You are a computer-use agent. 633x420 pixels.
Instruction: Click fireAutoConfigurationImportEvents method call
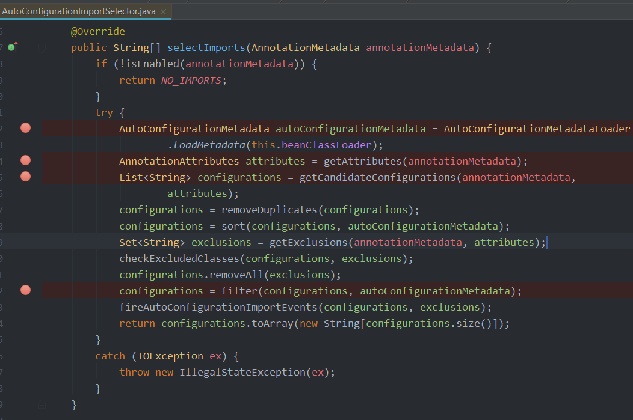218,307
